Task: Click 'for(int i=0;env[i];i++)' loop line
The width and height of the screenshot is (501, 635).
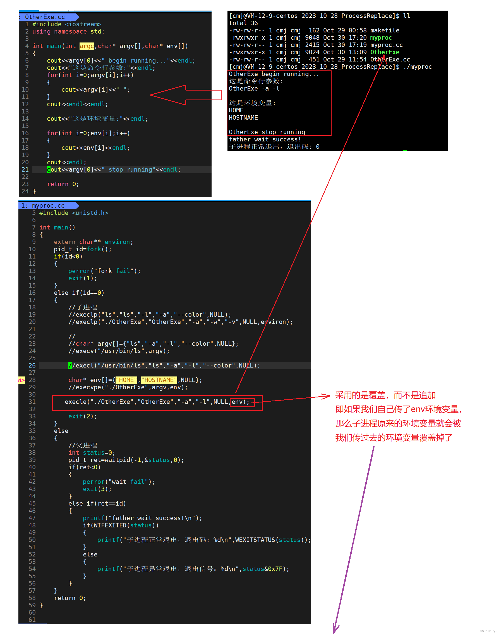Action: [88, 133]
